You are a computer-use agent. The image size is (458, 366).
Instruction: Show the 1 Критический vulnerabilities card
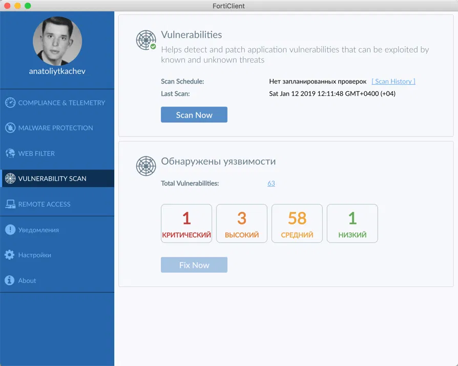pyautogui.click(x=186, y=223)
